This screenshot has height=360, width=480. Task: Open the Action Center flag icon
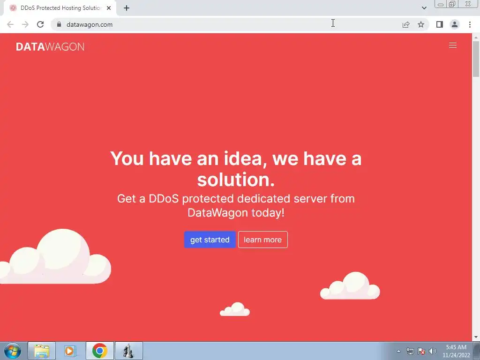(421, 351)
